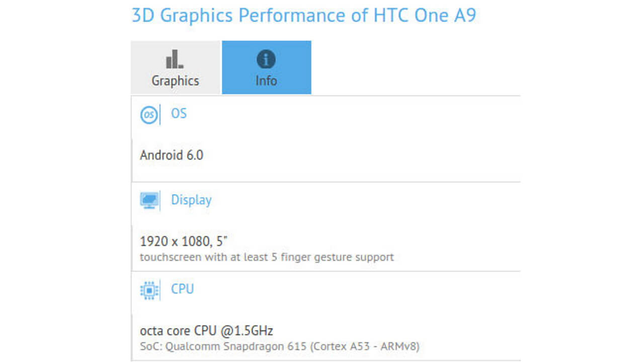This screenshot has height=362, width=644.
Task: Open the OS section header
Action: 178,114
